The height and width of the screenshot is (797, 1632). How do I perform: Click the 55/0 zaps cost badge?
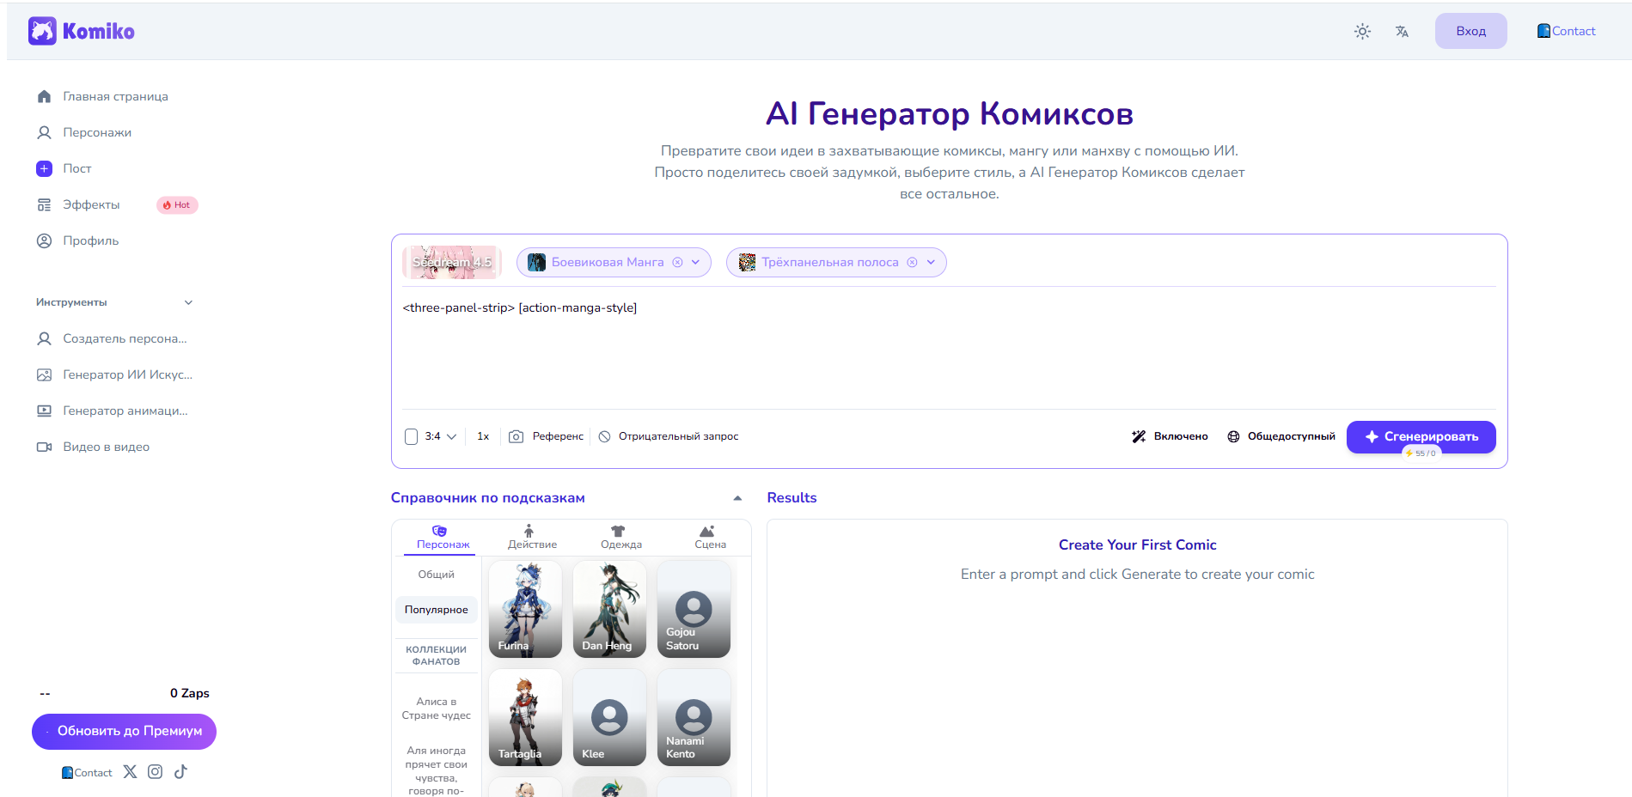pyautogui.click(x=1421, y=453)
